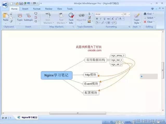Select the http模块 topic
Viewport: 166px width, 124px height.
91,75
